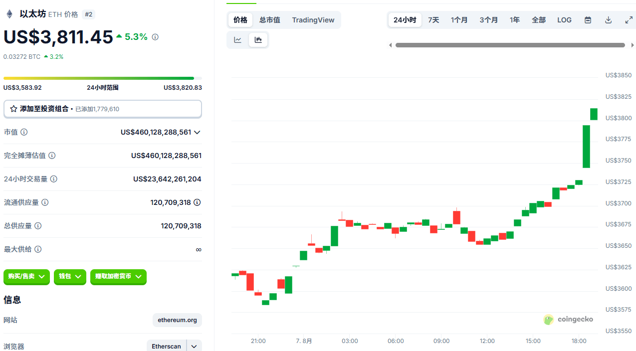
Task: Click the horizontal chart range scrollbar
Action: tap(510, 45)
